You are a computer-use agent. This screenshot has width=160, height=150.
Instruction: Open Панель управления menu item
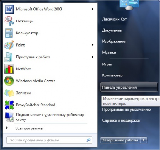(x=129, y=87)
